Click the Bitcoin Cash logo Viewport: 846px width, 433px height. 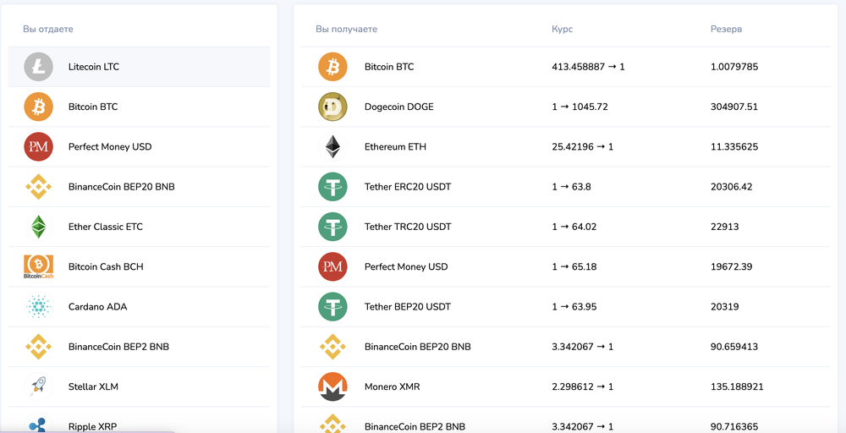click(38, 266)
